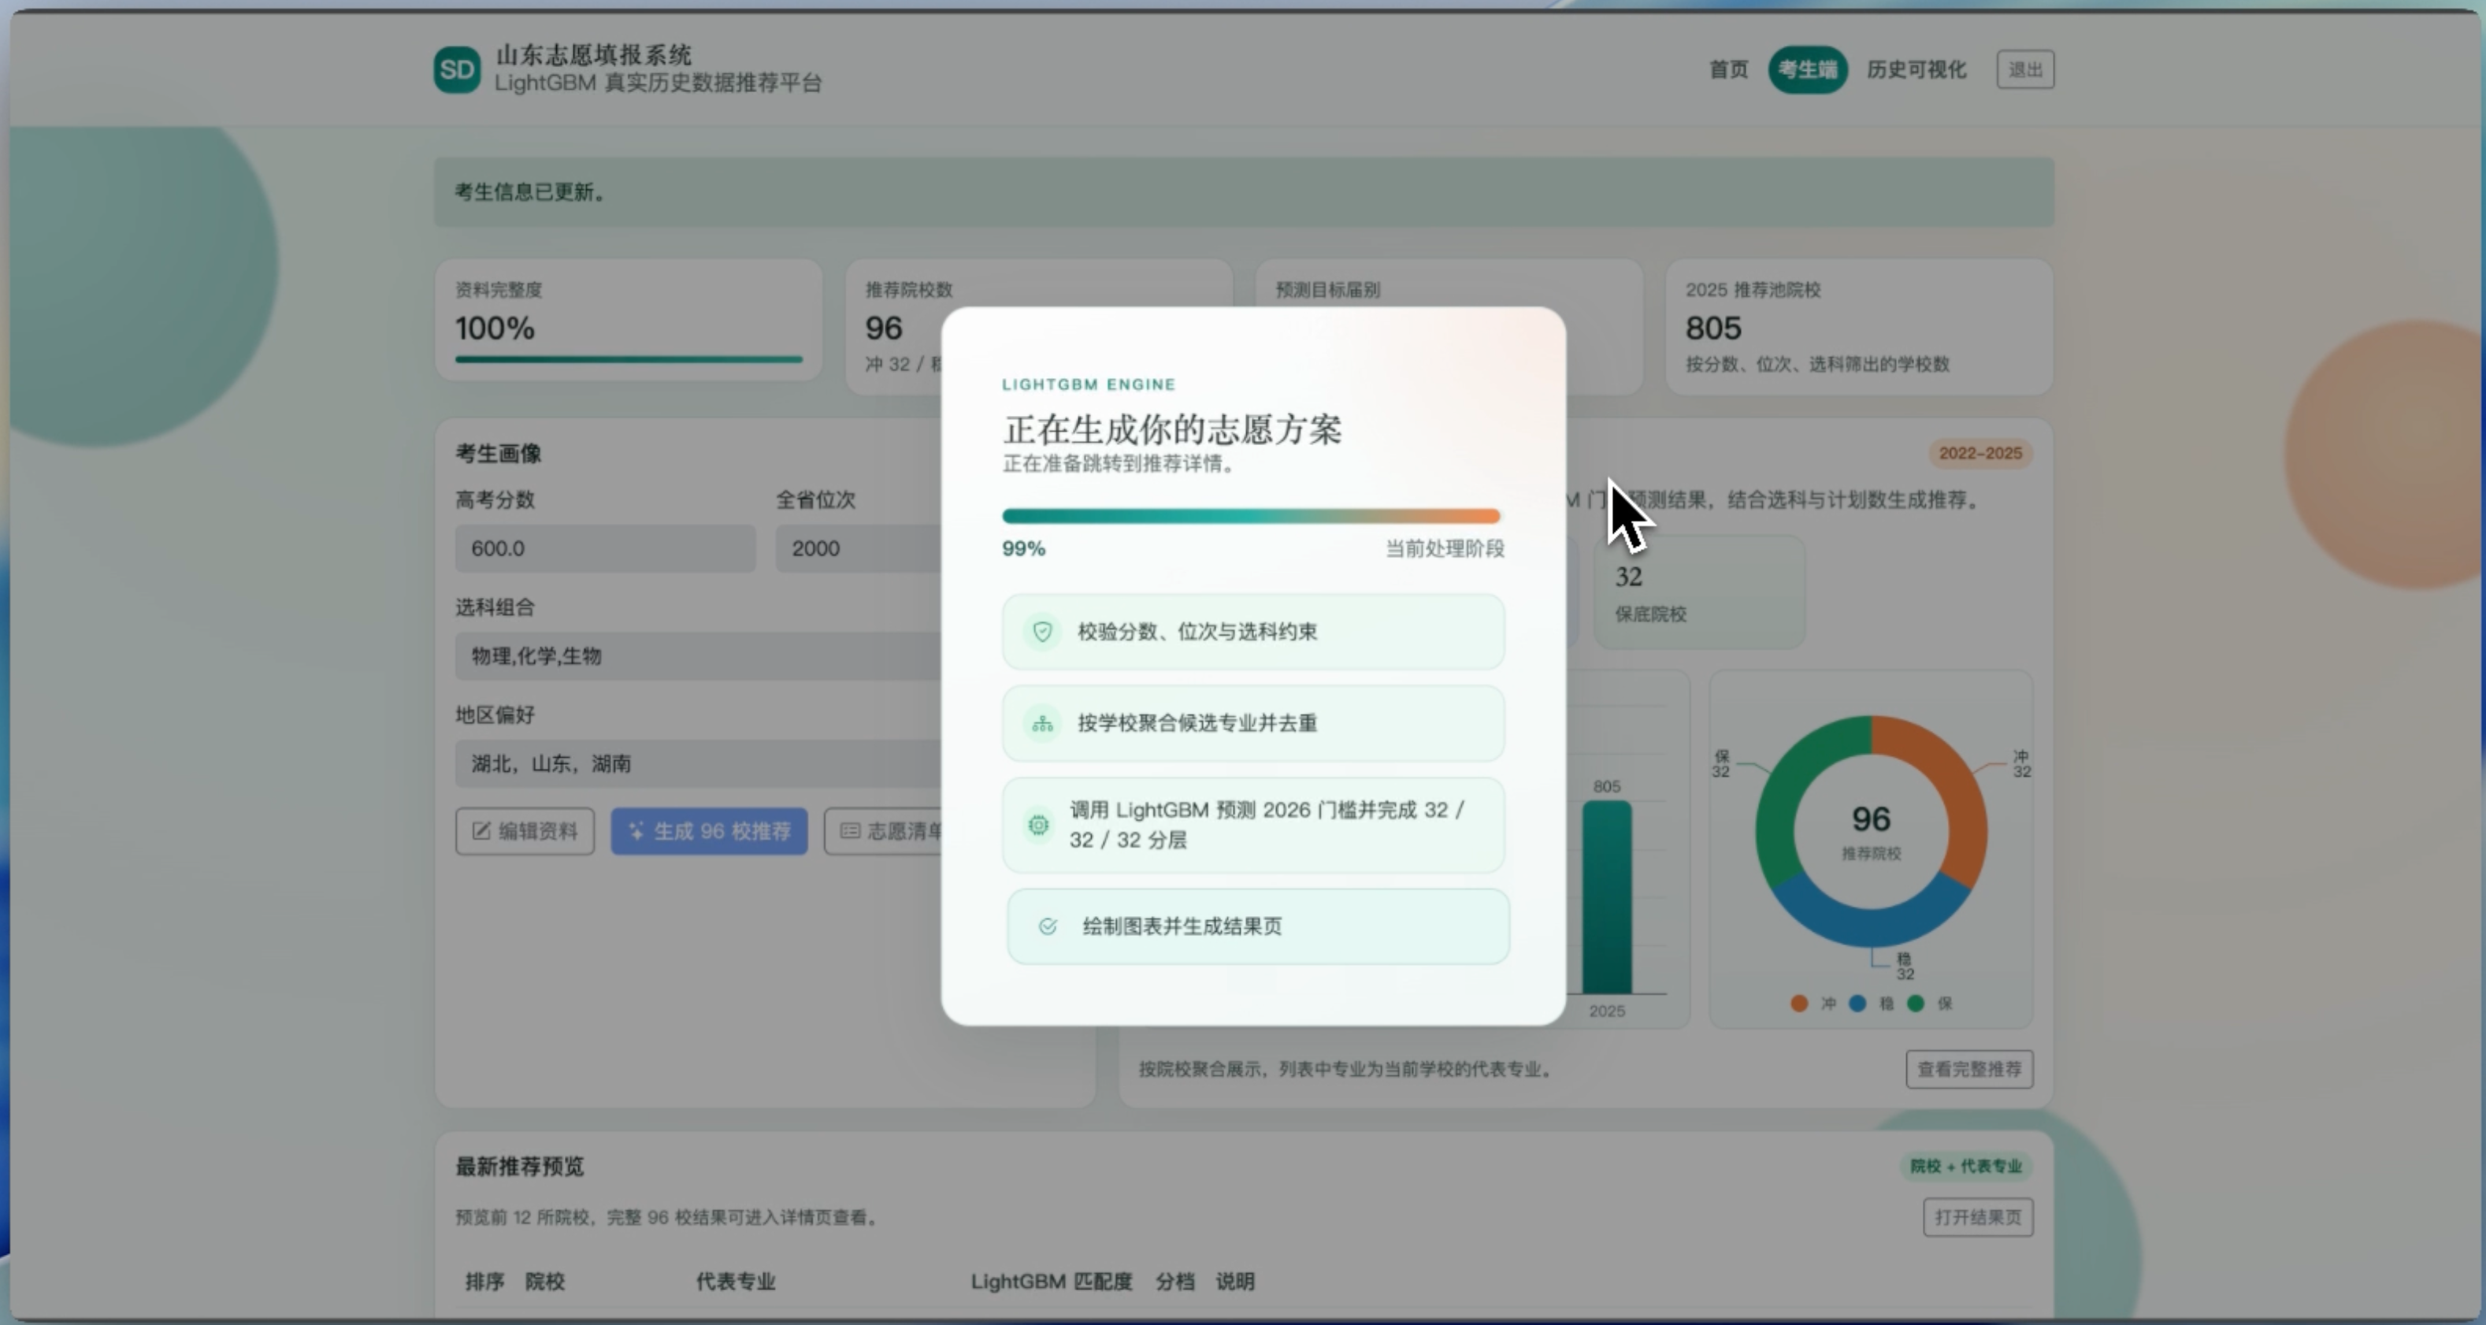Click the check-circle icon beside 绘制图表 step
The image size is (2486, 1325).
tap(1047, 926)
